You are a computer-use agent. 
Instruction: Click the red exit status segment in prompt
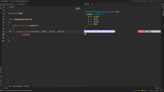tap(141, 31)
